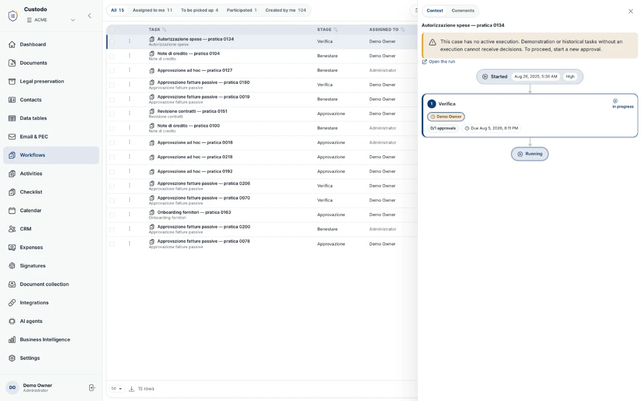Viewport: 642px width, 401px height.
Task: Select the Participated tab
Action: (241, 10)
